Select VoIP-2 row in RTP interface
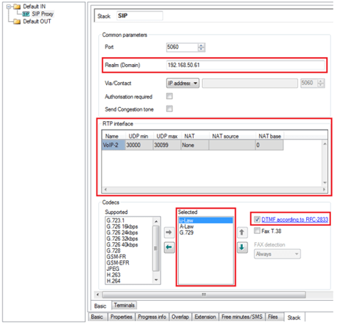 tap(113, 145)
